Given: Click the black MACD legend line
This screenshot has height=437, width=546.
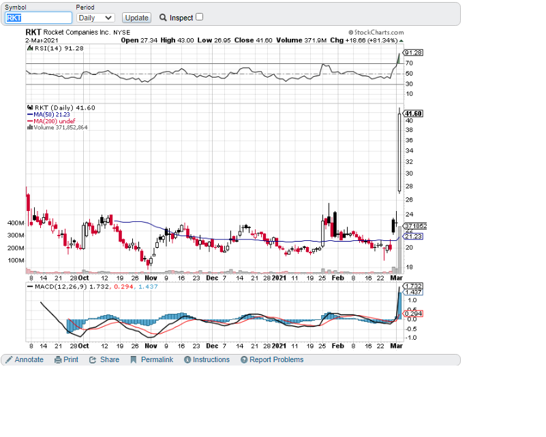Looking at the screenshot, I should (30, 287).
